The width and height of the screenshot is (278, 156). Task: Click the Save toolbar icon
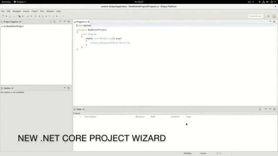click(x=10, y=16)
